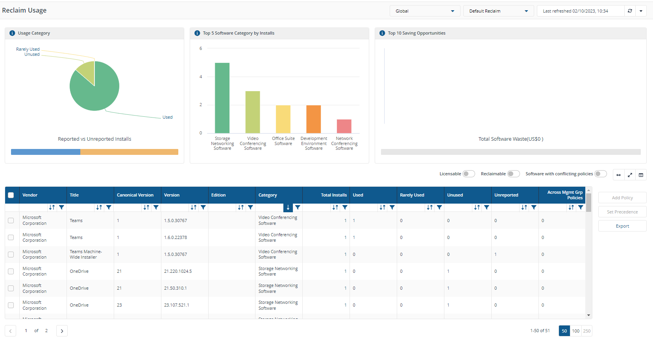Click the Storage Networking Software bar
Screen dimensions: 653x340
[x=222, y=98]
